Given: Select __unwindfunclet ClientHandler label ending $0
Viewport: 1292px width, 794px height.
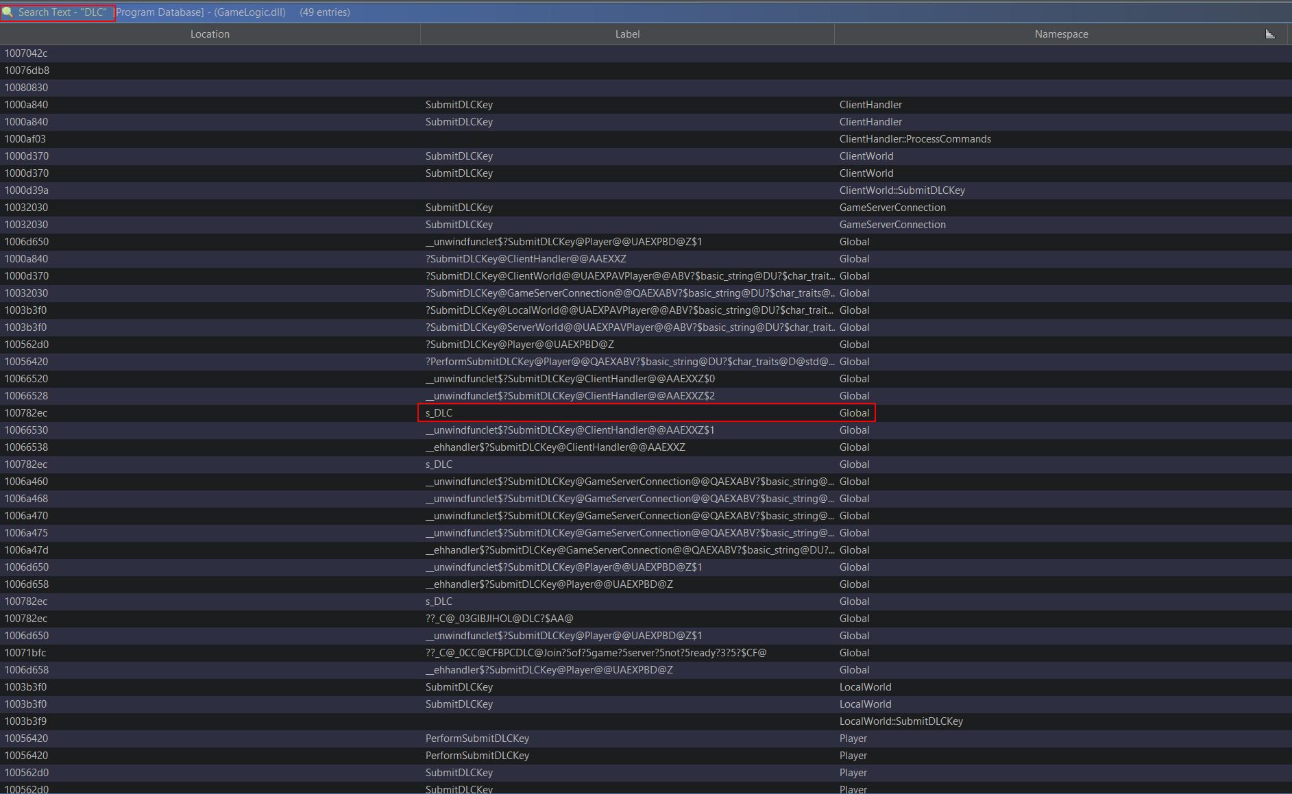Looking at the screenshot, I should pos(570,379).
